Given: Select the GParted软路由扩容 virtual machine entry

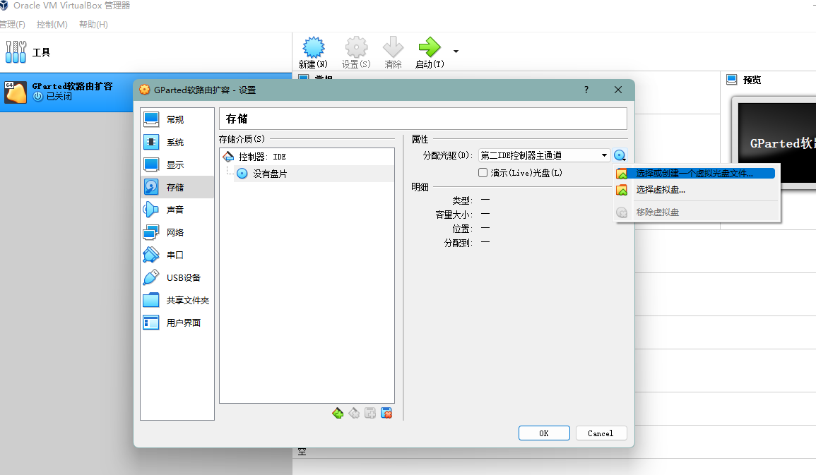Looking at the screenshot, I should click(x=66, y=92).
